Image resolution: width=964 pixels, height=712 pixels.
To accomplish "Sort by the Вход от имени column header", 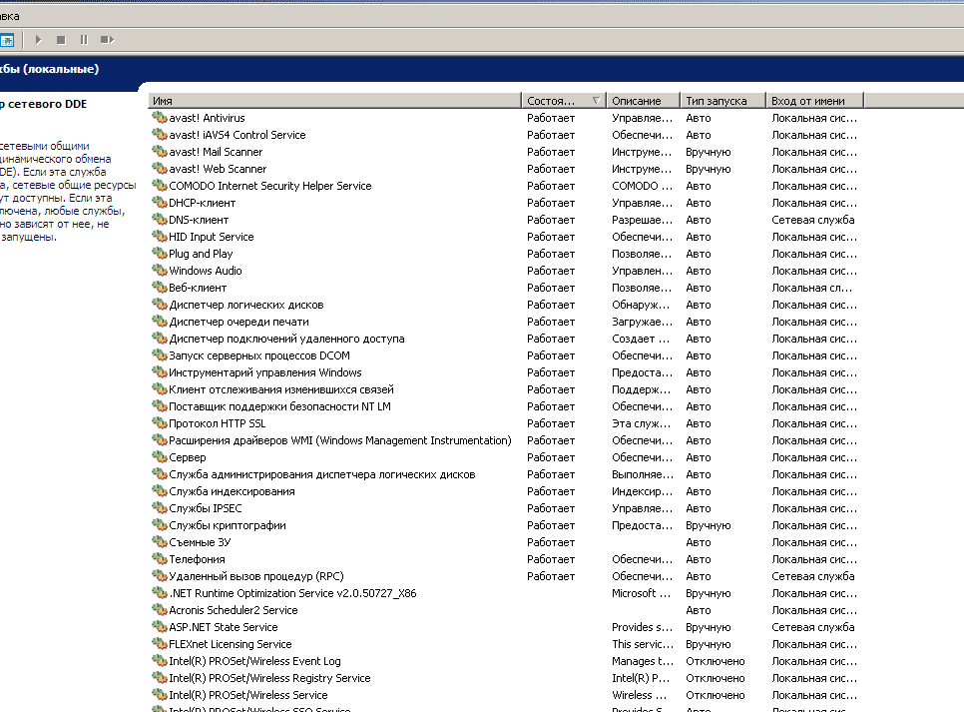I will coord(815,101).
